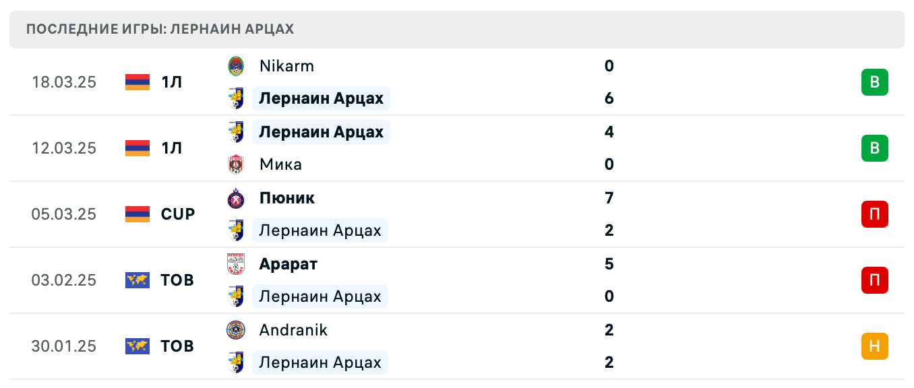Click the Armenian flag on the CUP row
Screen dimensions: 914x388
137,214
